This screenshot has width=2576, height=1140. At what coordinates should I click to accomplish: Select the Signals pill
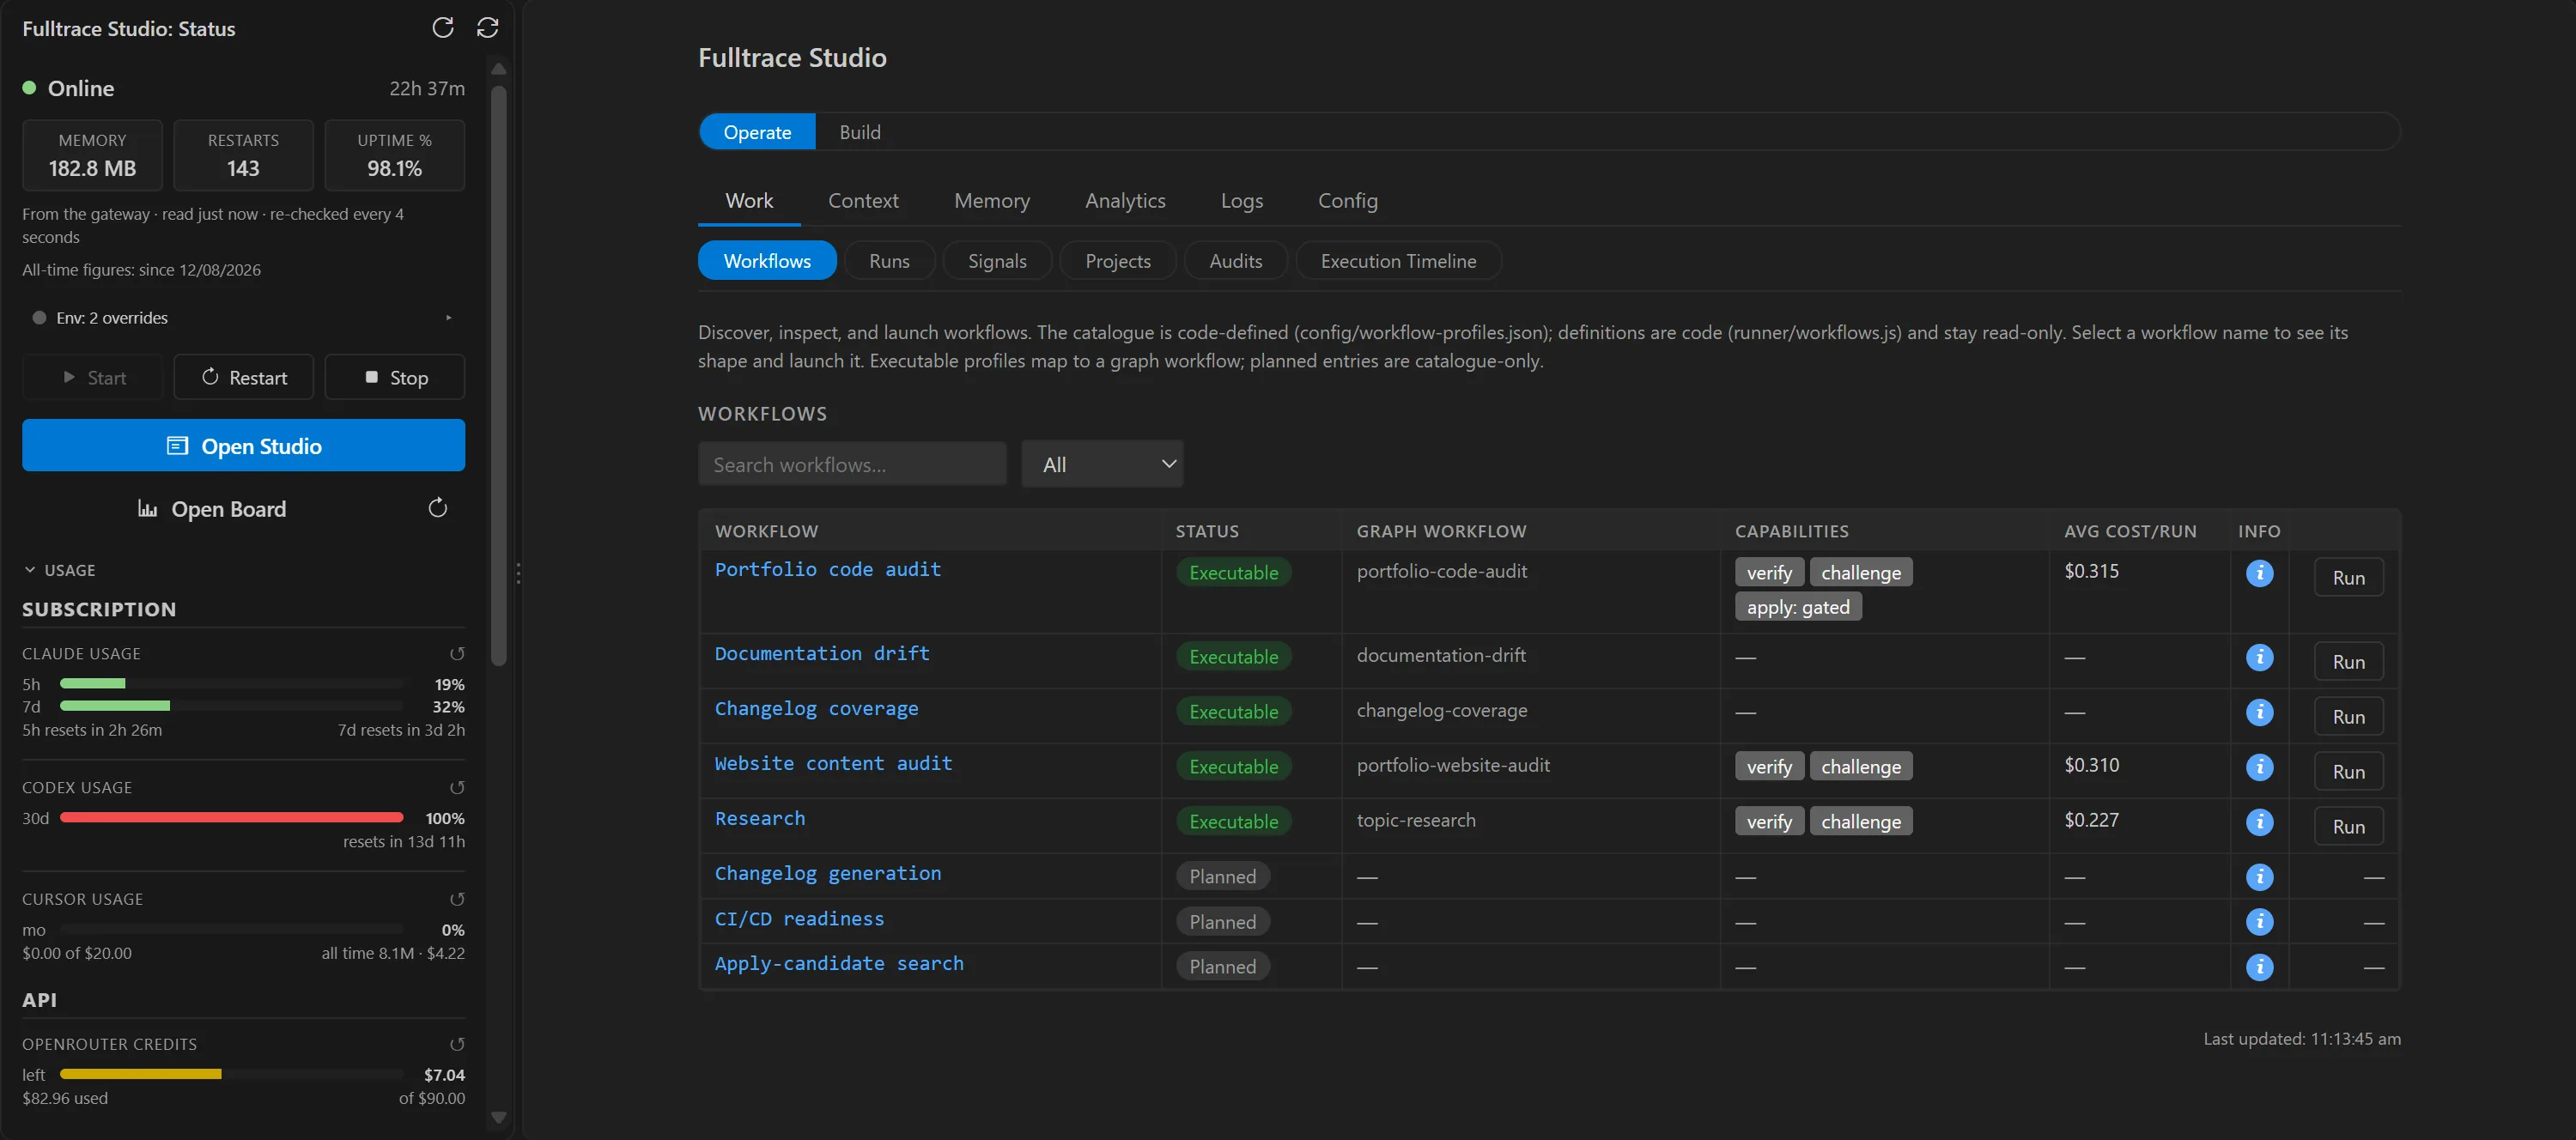[997, 261]
